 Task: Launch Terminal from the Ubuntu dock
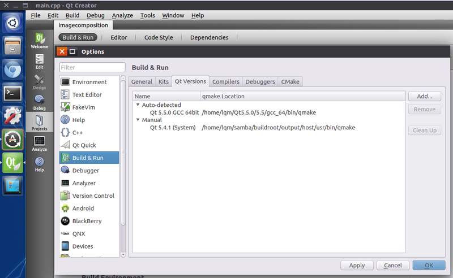coord(12,92)
